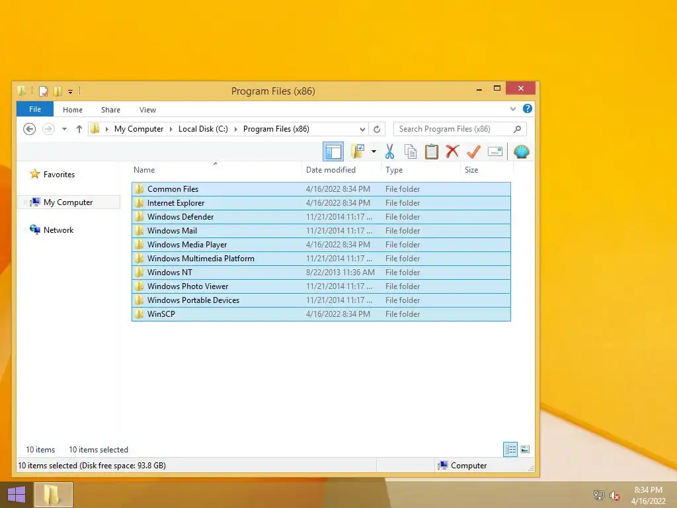Select My Computer breadcrumb in address bar
677x508 pixels.
pyautogui.click(x=139, y=129)
